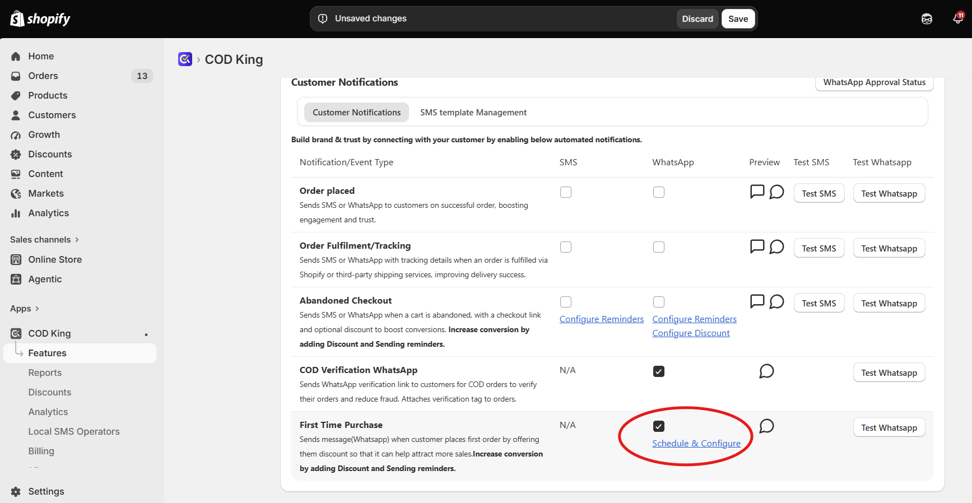Send Test SMS for Order Fulfilment/Tracking
The height and width of the screenshot is (503, 972).
[818, 248]
